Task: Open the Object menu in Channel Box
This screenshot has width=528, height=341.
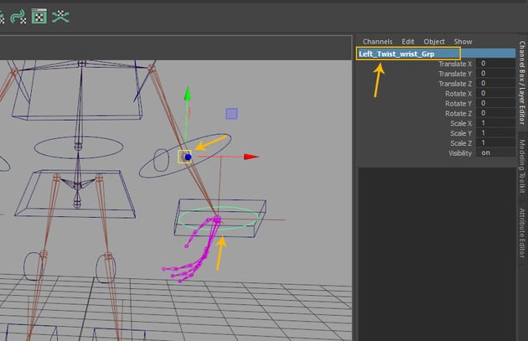Action: pyautogui.click(x=434, y=41)
